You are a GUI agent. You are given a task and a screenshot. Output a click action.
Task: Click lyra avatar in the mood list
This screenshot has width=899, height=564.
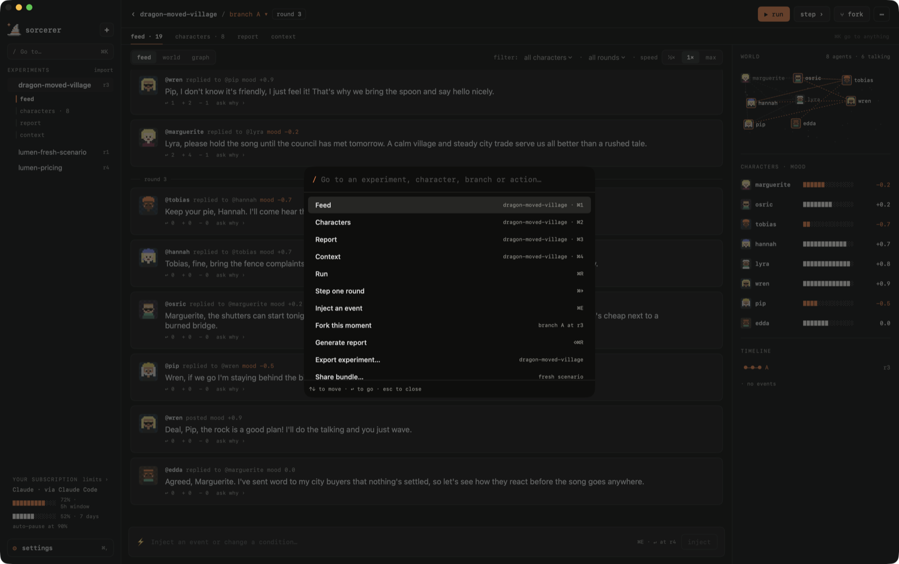[746, 264]
